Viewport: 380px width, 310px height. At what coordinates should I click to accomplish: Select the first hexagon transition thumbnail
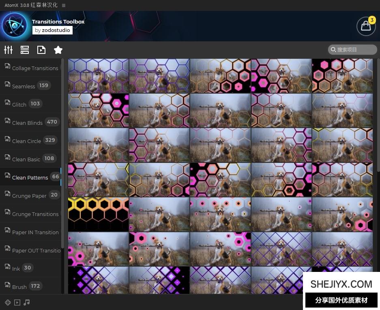pos(98,76)
